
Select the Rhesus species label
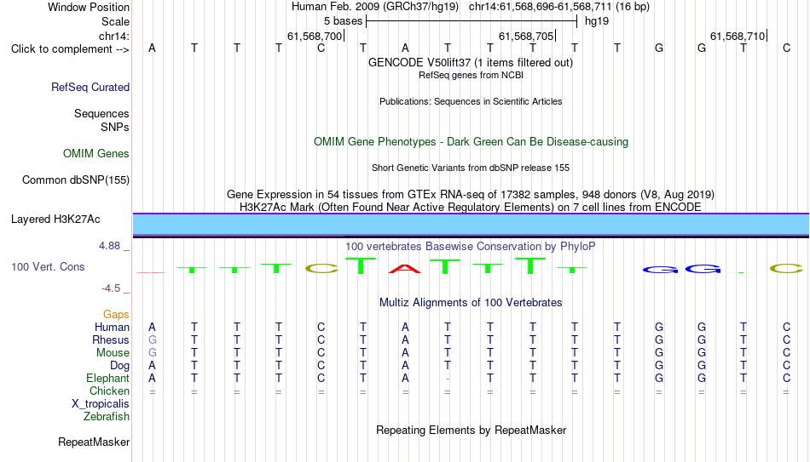(111, 340)
